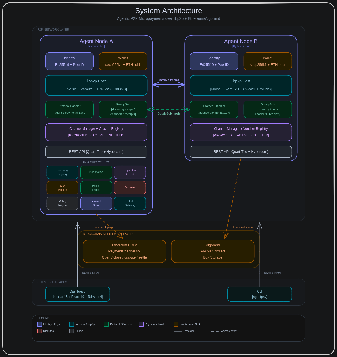Click the Ethereum L1/L2 settlement block

point(124,251)
